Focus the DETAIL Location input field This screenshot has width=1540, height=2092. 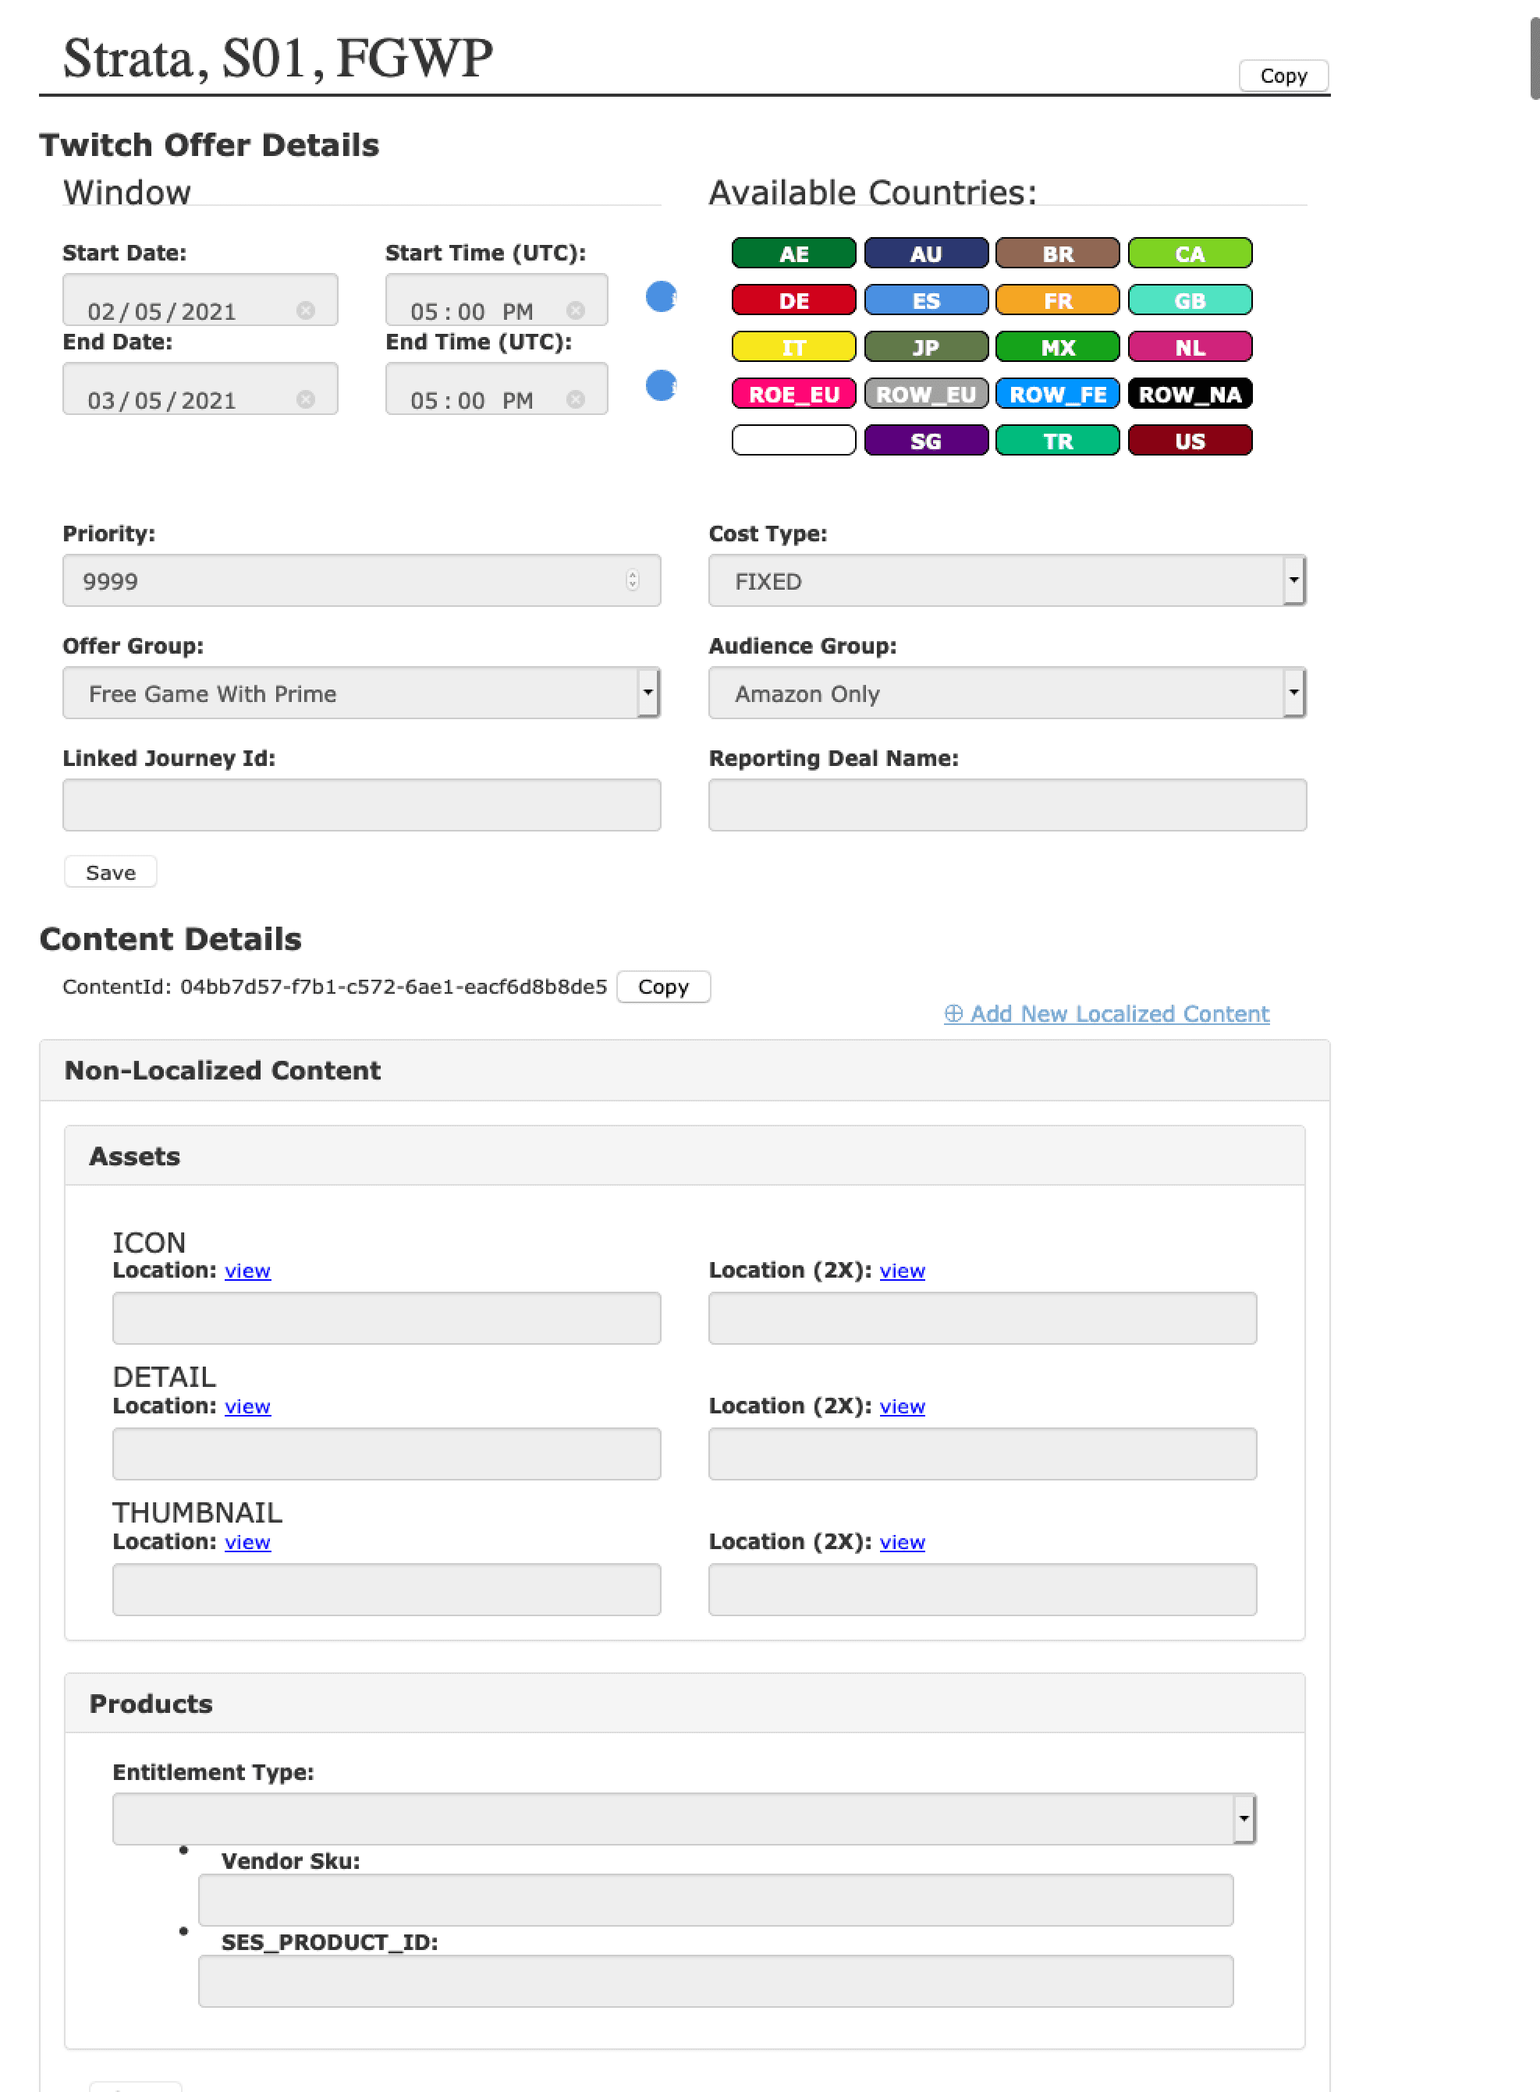click(386, 1454)
